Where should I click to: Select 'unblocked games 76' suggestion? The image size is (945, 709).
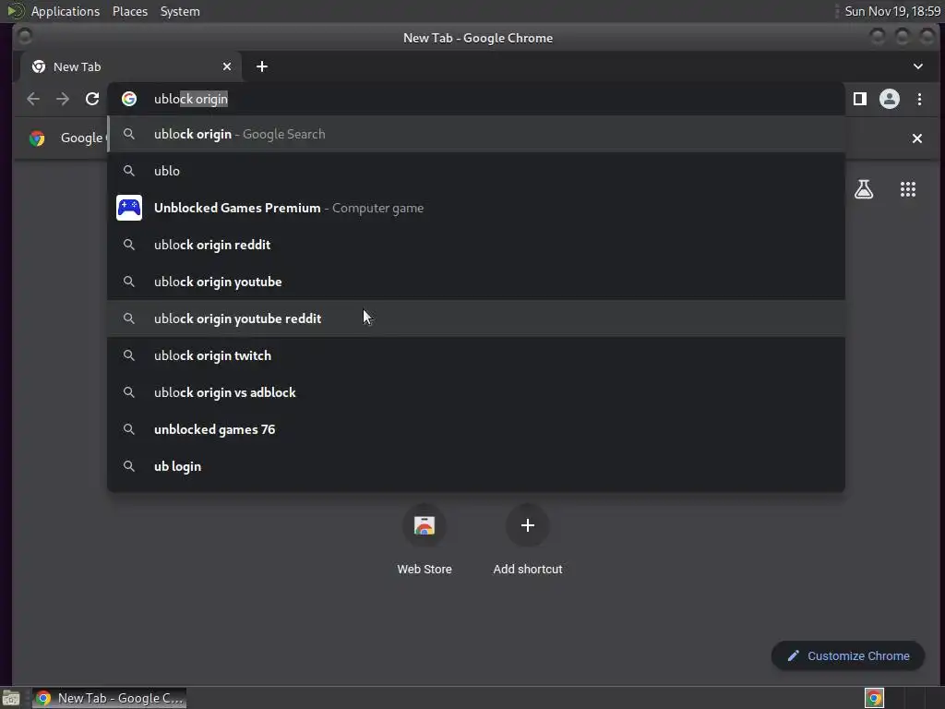click(x=476, y=429)
